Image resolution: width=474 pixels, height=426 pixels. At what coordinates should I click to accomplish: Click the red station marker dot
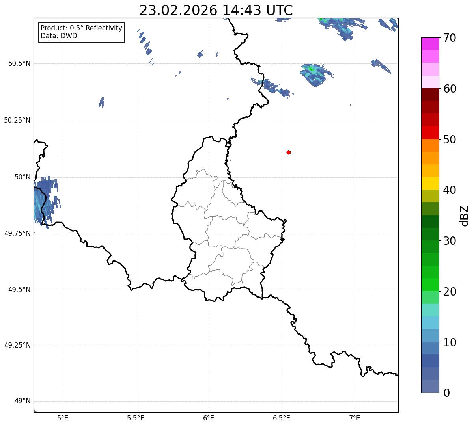[x=289, y=152]
